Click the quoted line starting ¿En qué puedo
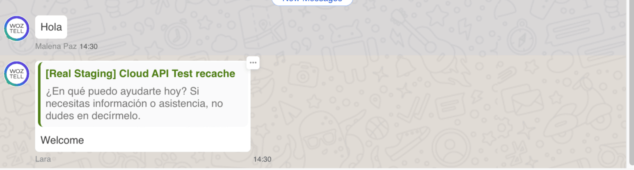The height and width of the screenshot is (170, 634). tap(122, 91)
